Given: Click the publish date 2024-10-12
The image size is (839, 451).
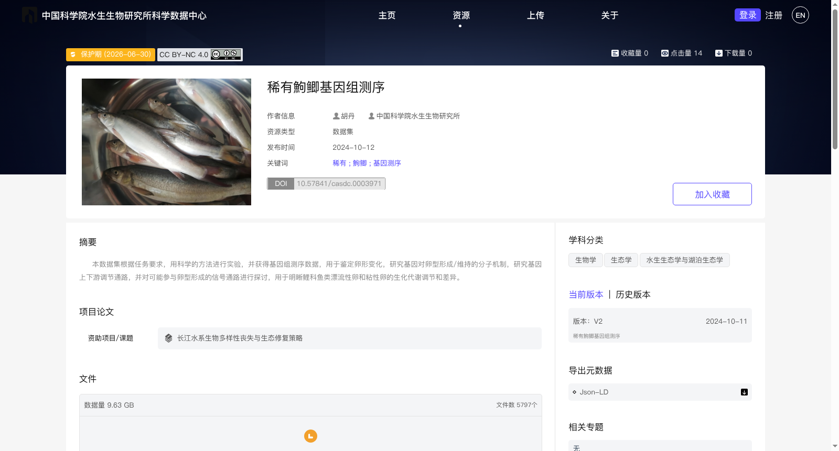Looking at the screenshot, I should point(353,147).
